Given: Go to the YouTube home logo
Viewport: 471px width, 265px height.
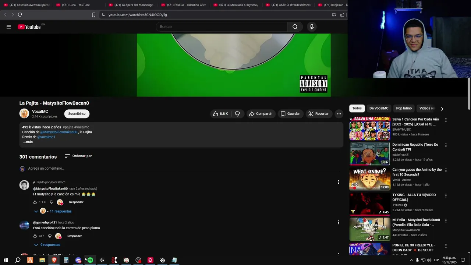Looking at the screenshot, I should click(29, 26).
